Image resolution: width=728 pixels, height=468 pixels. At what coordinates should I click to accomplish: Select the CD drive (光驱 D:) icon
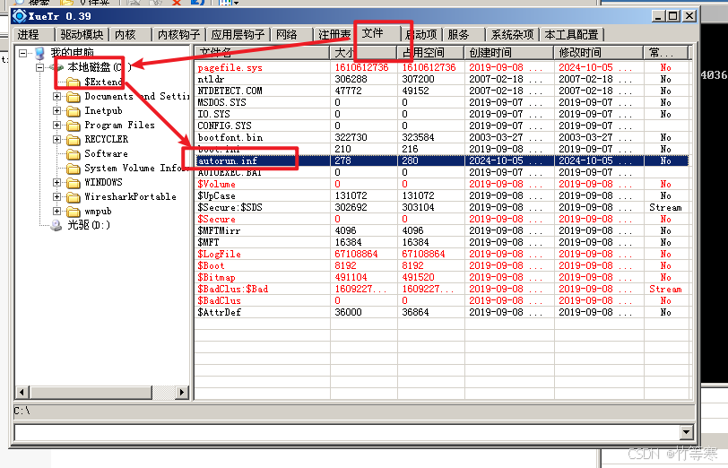click(x=56, y=225)
